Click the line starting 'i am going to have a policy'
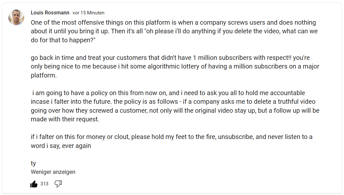 pos(169,93)
